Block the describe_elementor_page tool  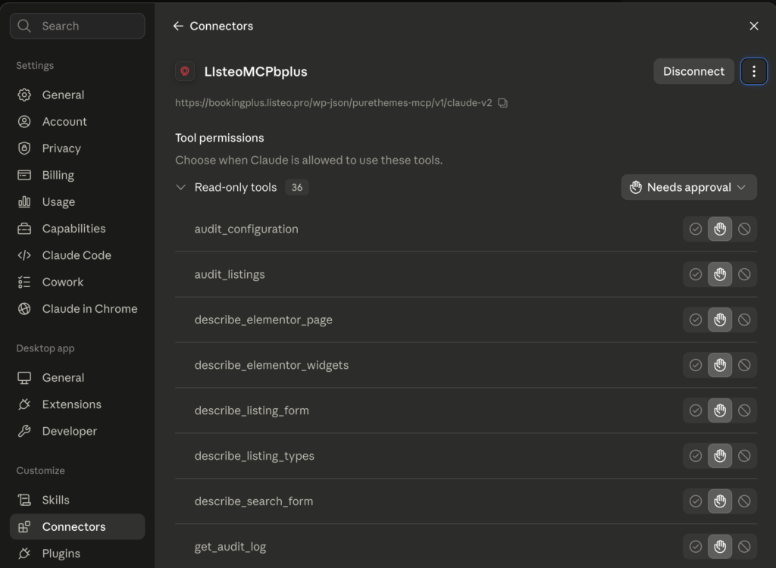[744, 320]
